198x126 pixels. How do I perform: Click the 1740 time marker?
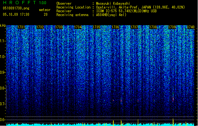click(x=191, y=27)
